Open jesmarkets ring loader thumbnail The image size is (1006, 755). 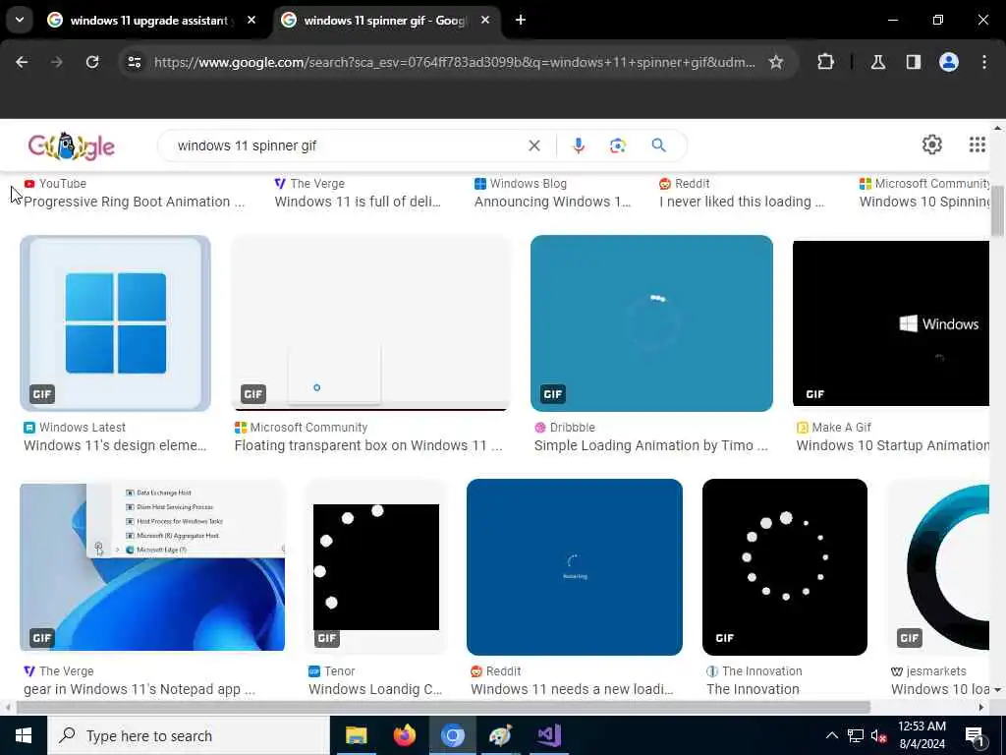[939, 567]
